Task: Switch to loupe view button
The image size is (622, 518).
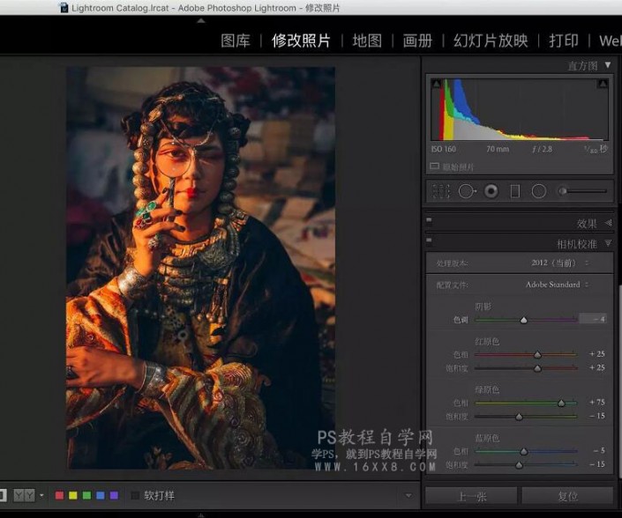Action: pyautogui.click(x=4, y=495)
